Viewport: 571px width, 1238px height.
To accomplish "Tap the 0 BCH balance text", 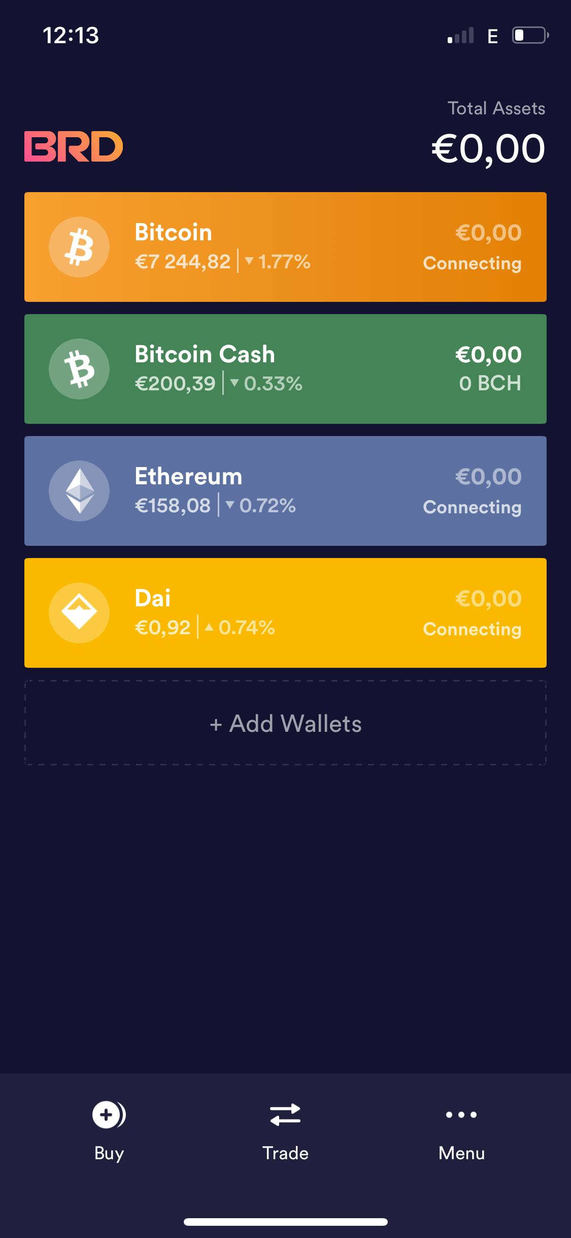I will 490,384.
